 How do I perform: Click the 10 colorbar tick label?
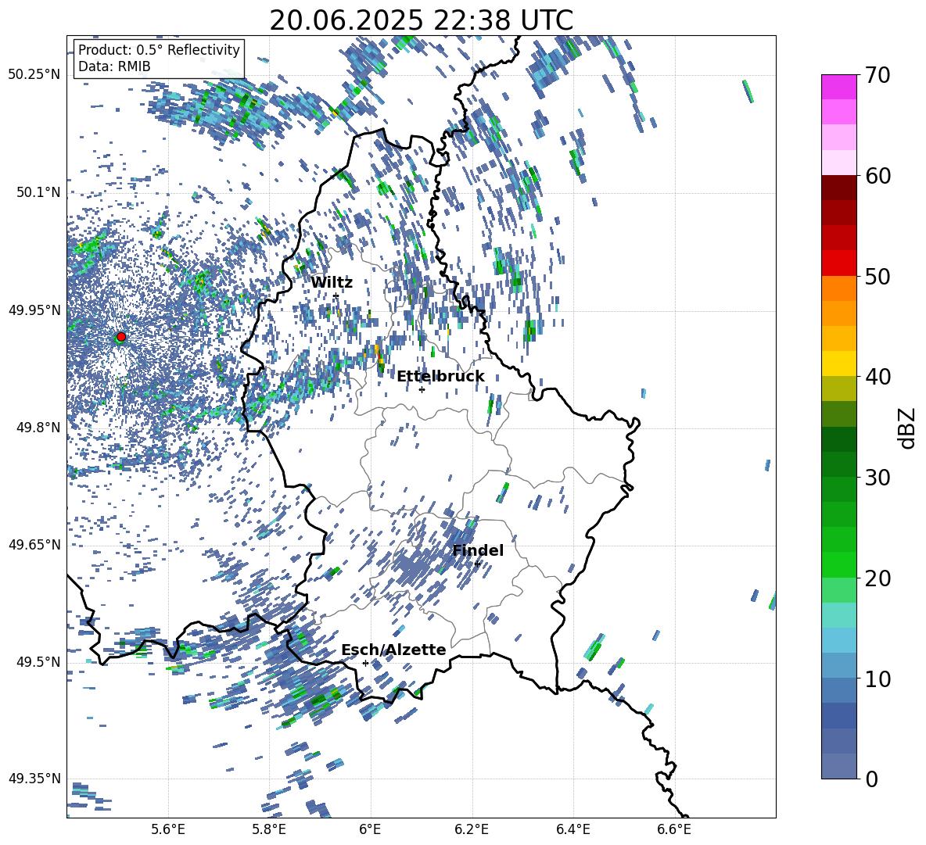pos(878,679)
